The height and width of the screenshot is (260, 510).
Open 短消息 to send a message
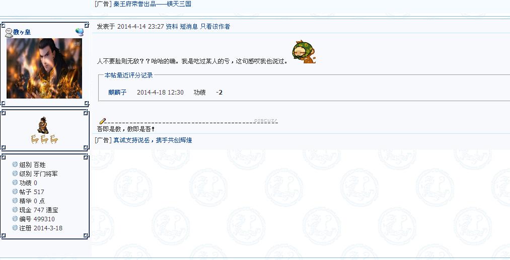pos(189,27)
